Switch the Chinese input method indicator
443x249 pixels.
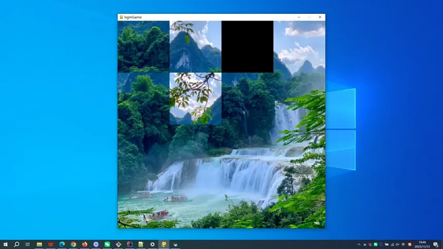pos(403,244)
